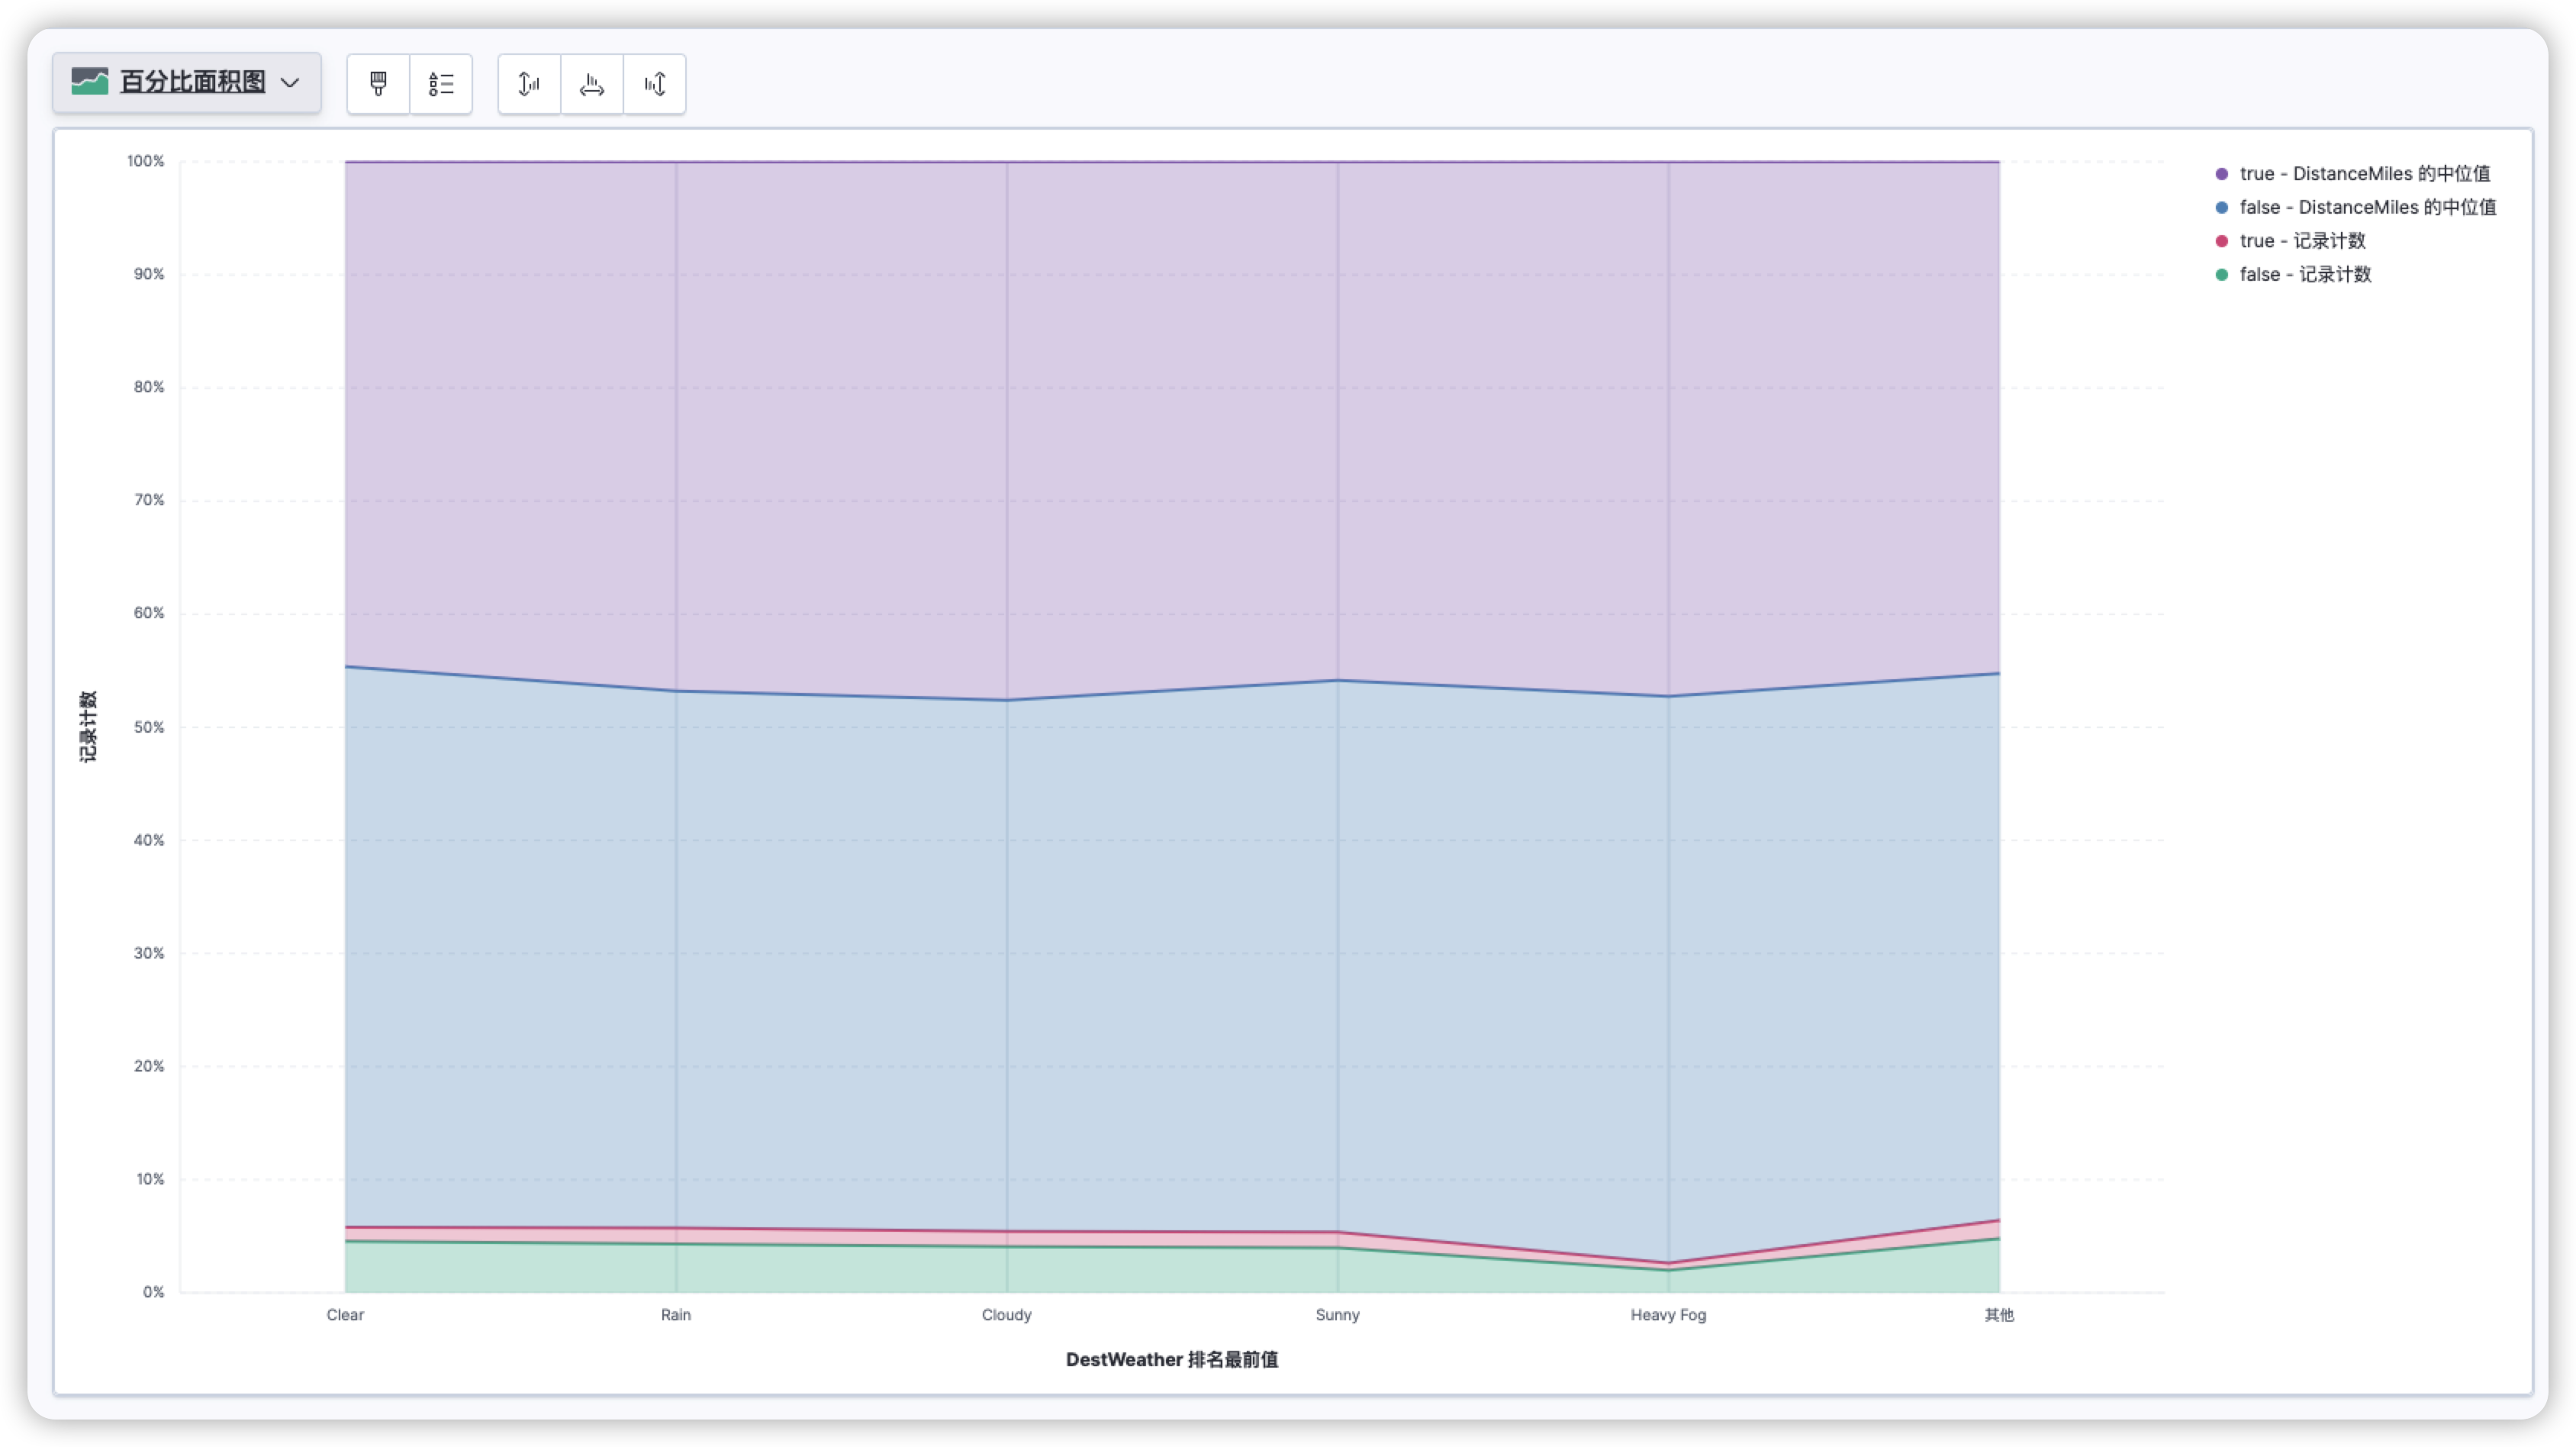This screenshot has height=1447, width=2576.
Task: Open left axis settings icon
Action: tap(529, 84)
